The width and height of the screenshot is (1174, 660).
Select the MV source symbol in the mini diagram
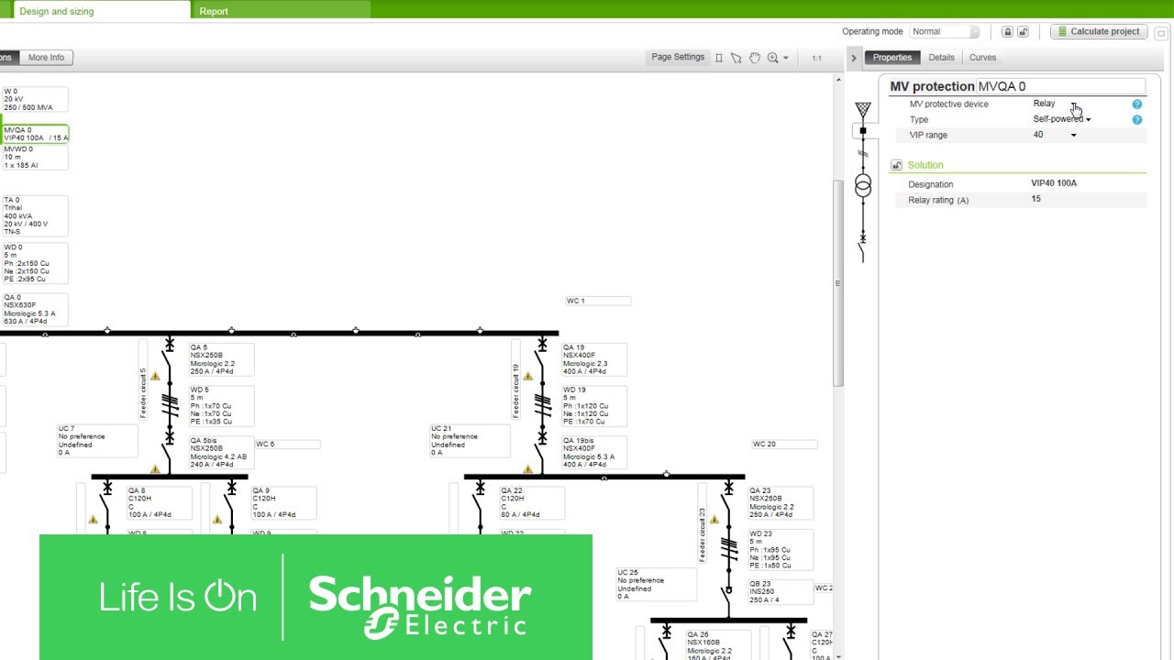click(x=863, y=109)
